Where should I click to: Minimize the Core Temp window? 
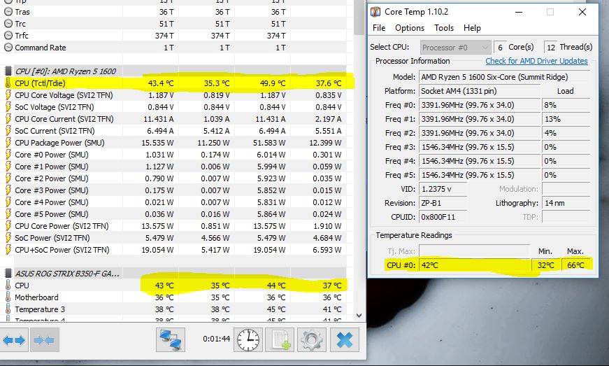pos(519,12)
